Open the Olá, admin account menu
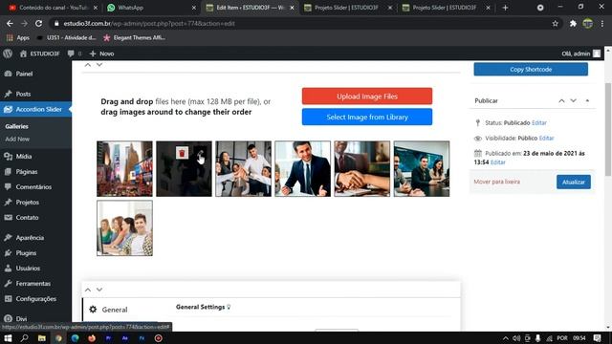 pos(580,54)
